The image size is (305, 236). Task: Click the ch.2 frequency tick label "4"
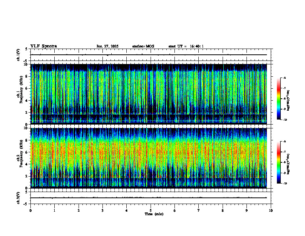coord(27,164)
